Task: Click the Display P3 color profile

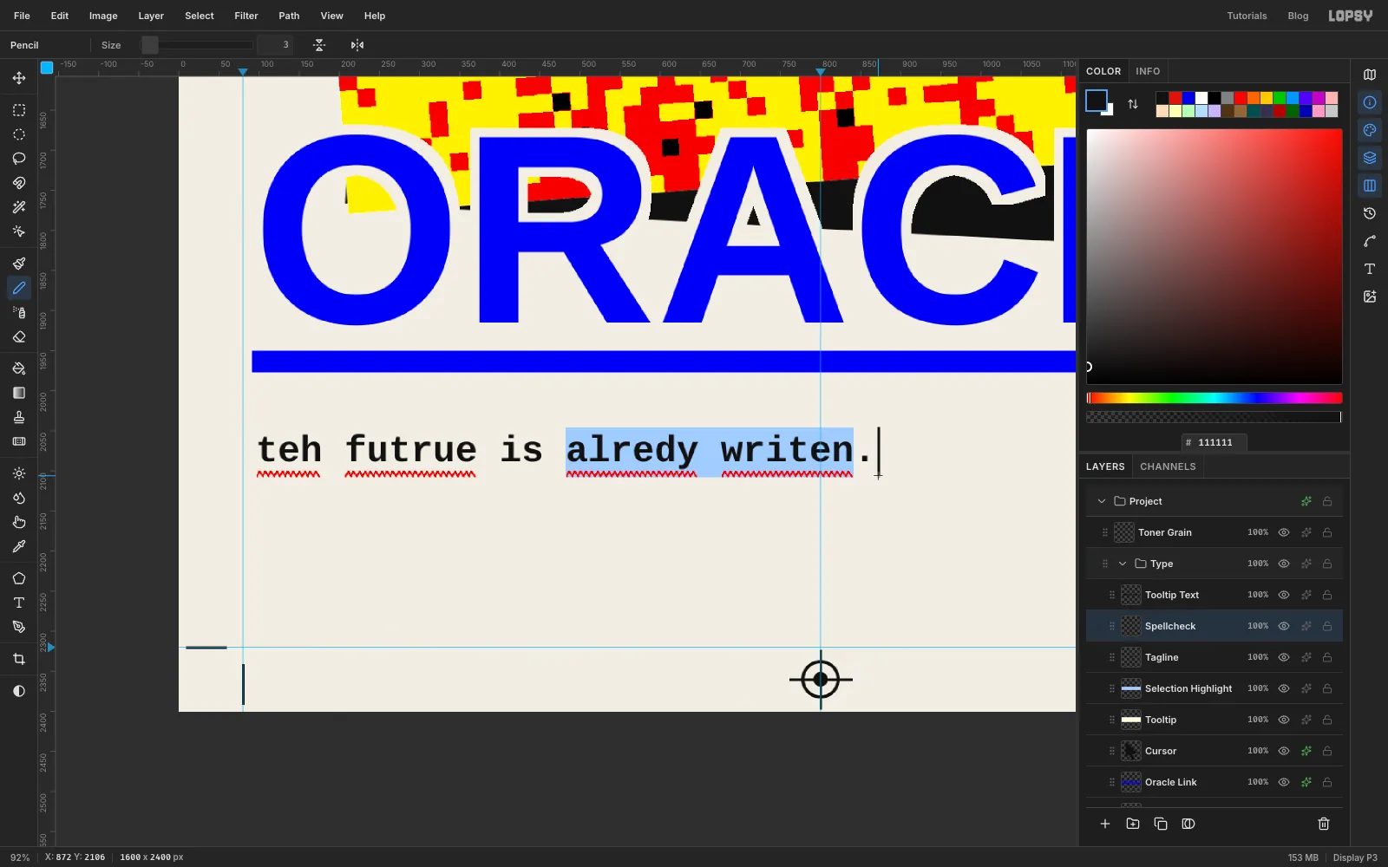Action: [1355, 857]
